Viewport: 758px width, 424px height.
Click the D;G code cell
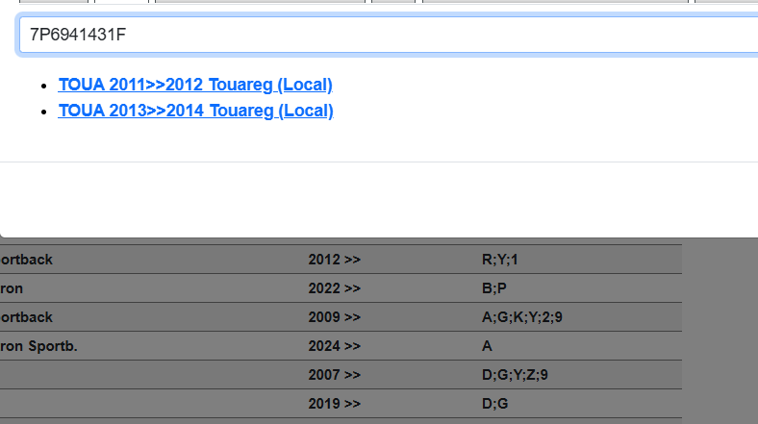coord(494,404)
